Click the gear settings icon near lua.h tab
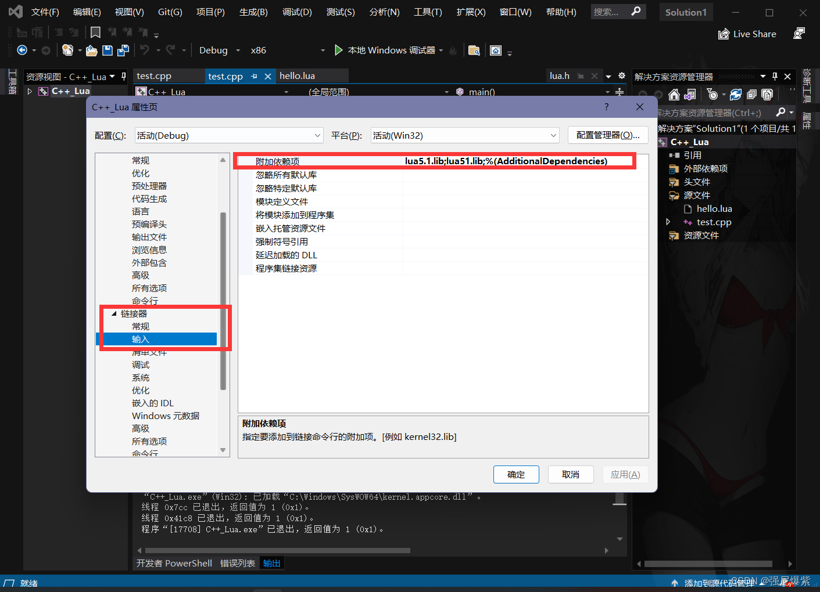Image resolution: width=820 pixels, height=592 pixels. click(x=622, y=75)
